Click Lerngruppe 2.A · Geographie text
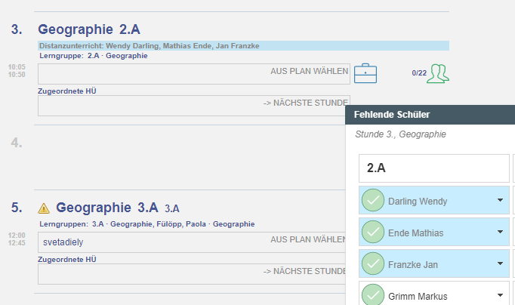 tap(94, 55)
